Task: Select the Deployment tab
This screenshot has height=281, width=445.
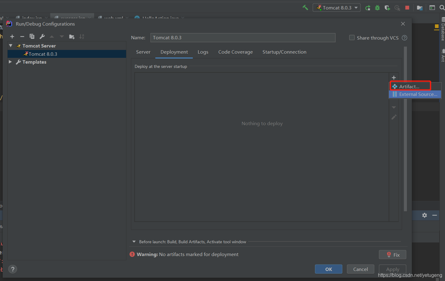Action: tap(174, 52)
